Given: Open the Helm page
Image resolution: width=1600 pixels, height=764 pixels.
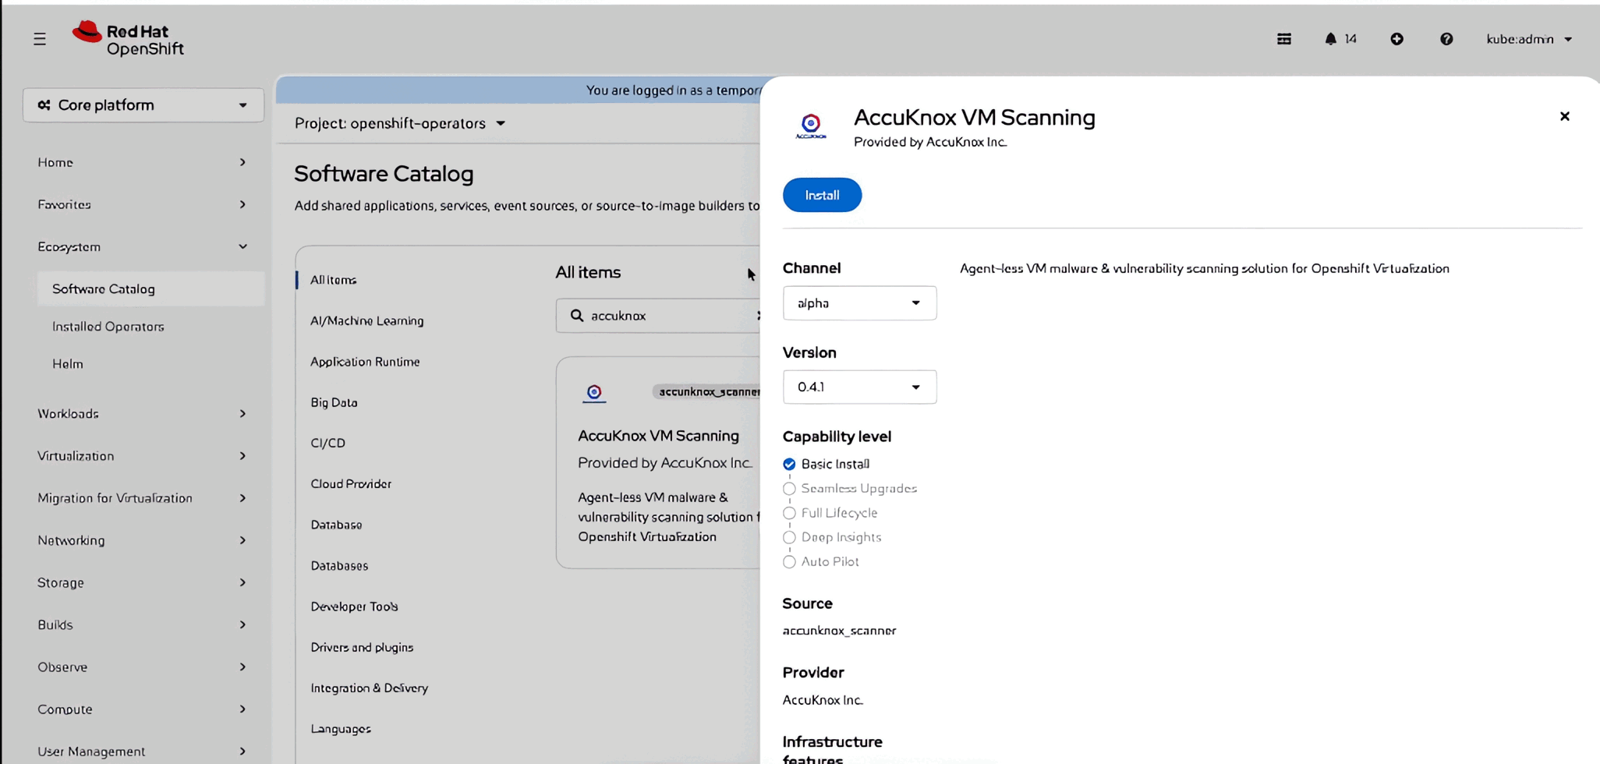Looking at the screenshot, I should tap(68, 364).
